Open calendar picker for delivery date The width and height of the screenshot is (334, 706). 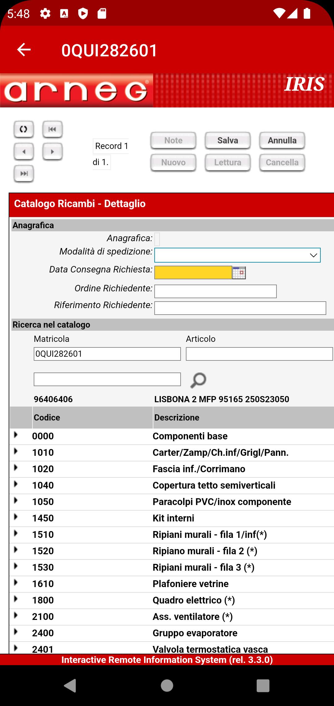[239, 272]
